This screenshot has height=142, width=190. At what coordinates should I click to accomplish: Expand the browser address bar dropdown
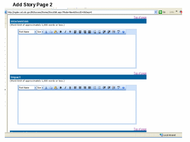tap(156, 12)
